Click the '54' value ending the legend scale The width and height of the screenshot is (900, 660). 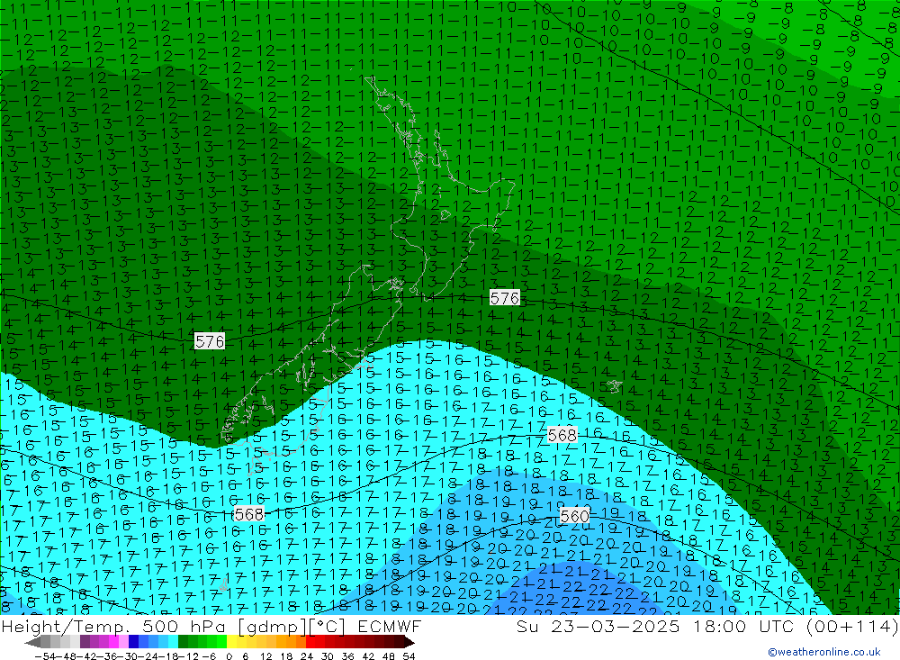click(409, 656)
